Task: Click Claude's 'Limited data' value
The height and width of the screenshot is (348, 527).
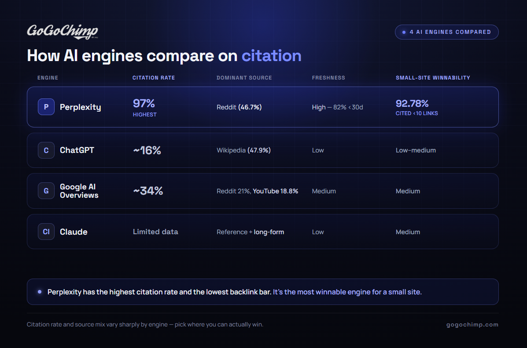Action: tap(155, 232)
